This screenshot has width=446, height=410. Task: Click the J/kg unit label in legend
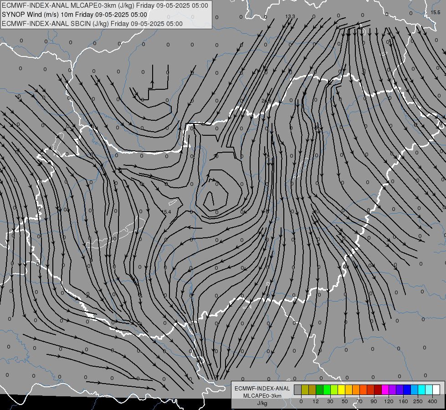click(x=262, y=403)
